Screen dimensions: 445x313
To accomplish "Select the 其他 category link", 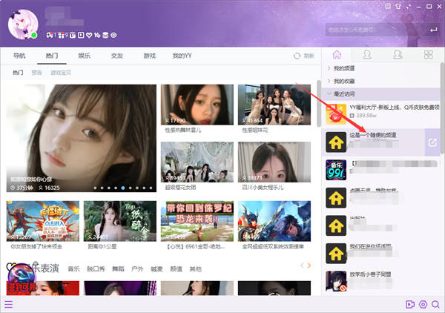I will click(195, 268).
